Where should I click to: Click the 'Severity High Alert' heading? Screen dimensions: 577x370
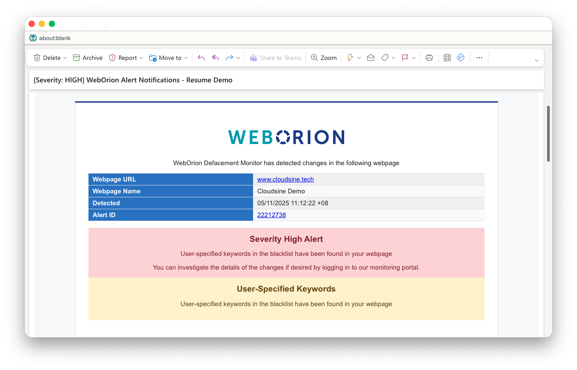[286, 239]
